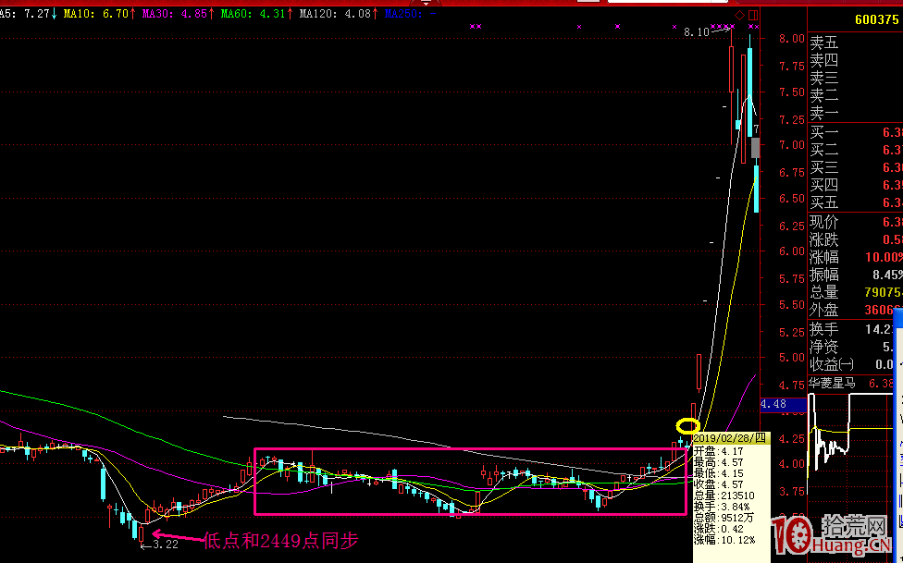This screenshot has height=563, width=903.
Task: Click the 3.22 low price label
Action: 166,544
